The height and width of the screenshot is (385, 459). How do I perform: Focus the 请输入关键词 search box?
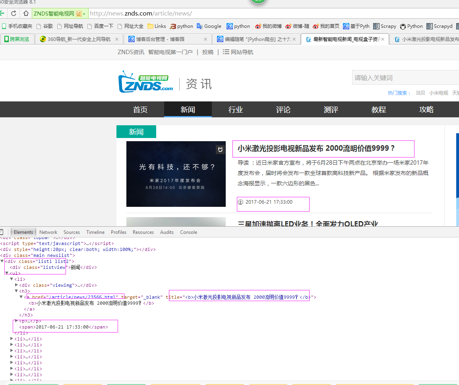pos(405,78)
